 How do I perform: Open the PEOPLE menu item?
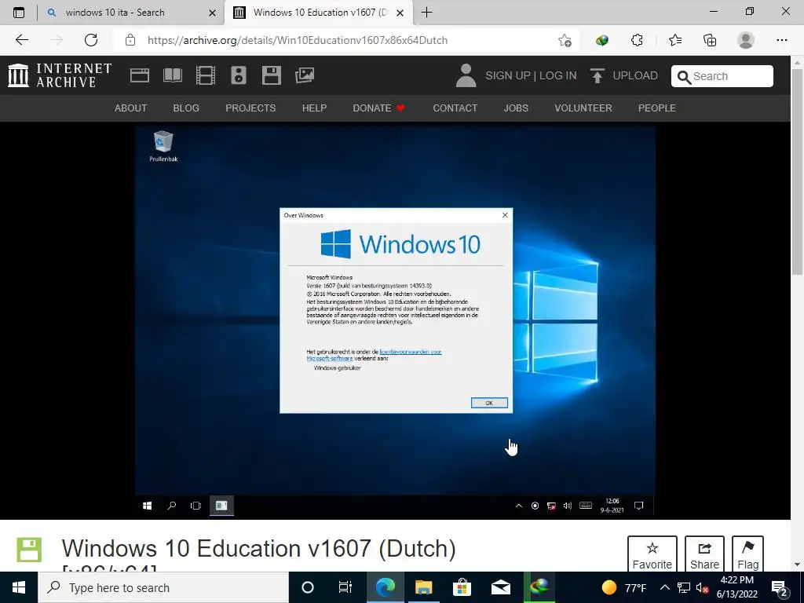657,108
